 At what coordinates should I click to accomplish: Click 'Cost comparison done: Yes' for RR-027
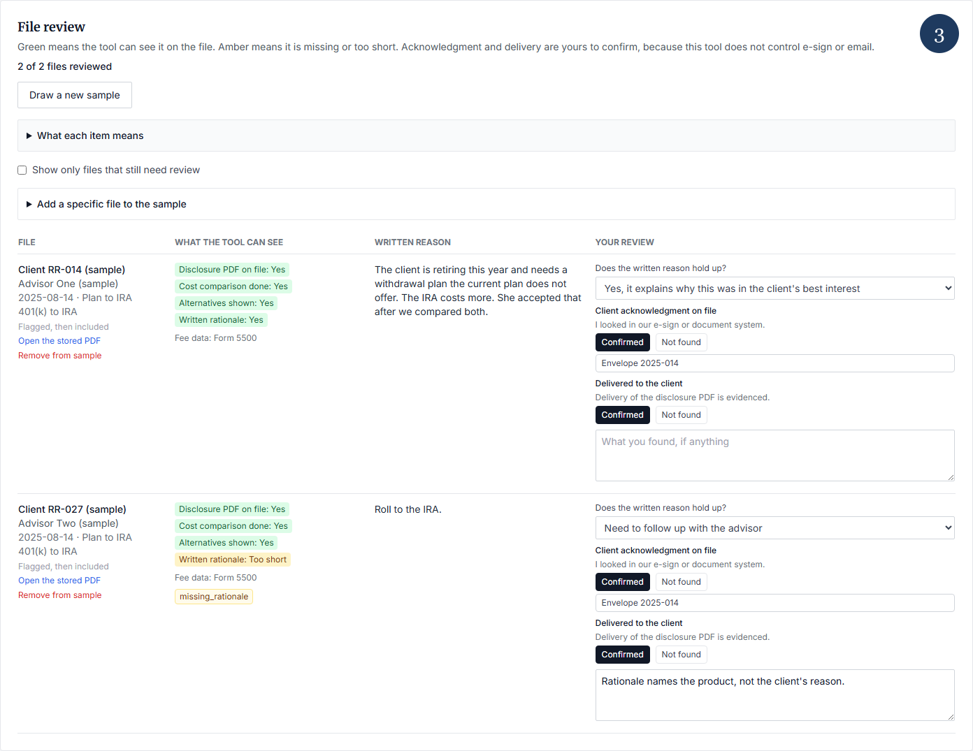tap(233, 526)
